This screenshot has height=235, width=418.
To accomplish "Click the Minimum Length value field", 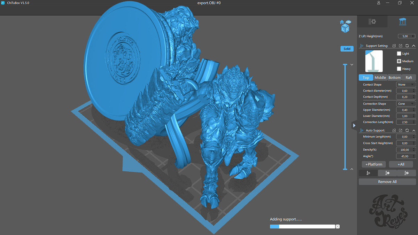I will [x=406, y=137].
